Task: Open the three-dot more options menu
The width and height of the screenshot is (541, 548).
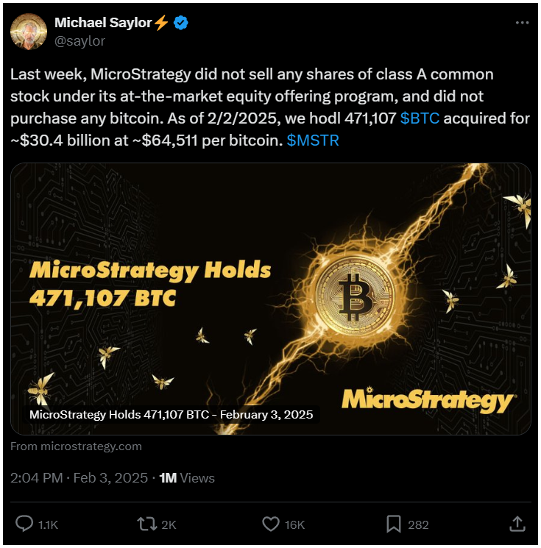Action: (x=522, y=23)
